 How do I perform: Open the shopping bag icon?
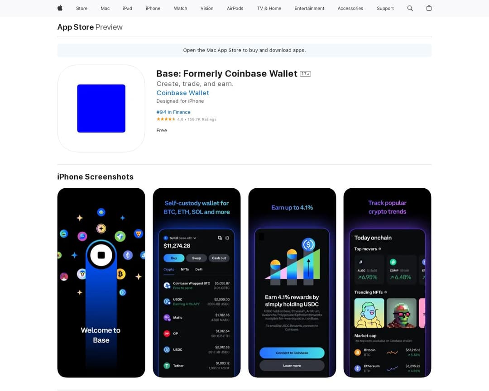pyautogui.click(x=429, y=8)
